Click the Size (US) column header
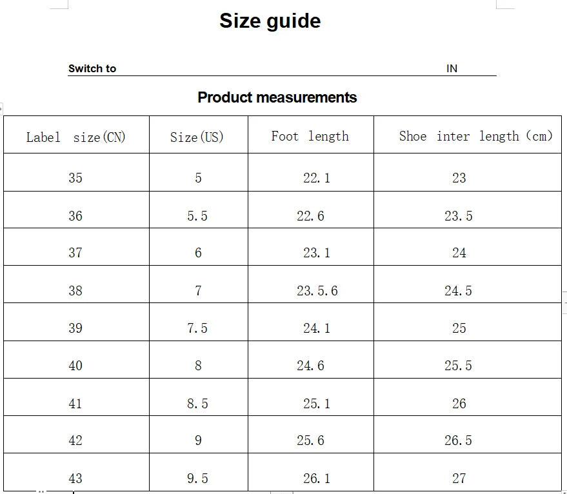 (197, 137)
